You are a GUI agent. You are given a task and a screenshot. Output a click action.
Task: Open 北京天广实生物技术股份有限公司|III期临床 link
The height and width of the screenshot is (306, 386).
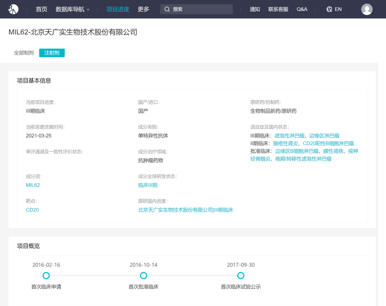point(185,210)
